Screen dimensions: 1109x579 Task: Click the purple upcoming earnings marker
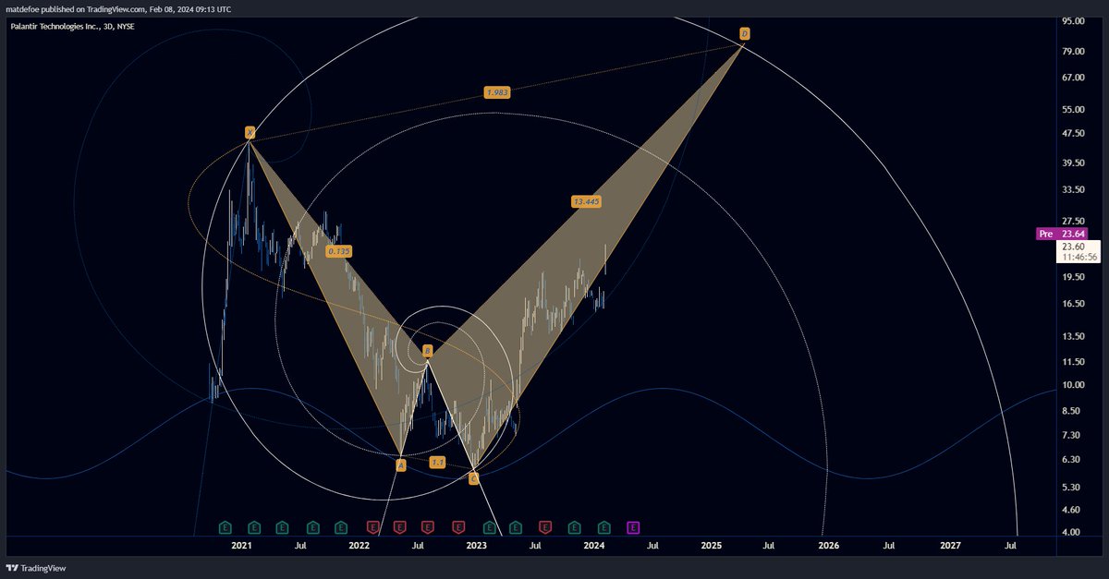click(x=633, y=527)
